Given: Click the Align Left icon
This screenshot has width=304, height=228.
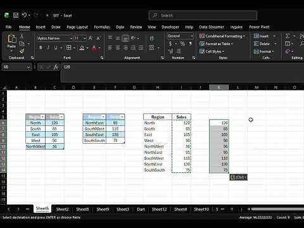Looking at the screenshot, I should coord(110,48).
